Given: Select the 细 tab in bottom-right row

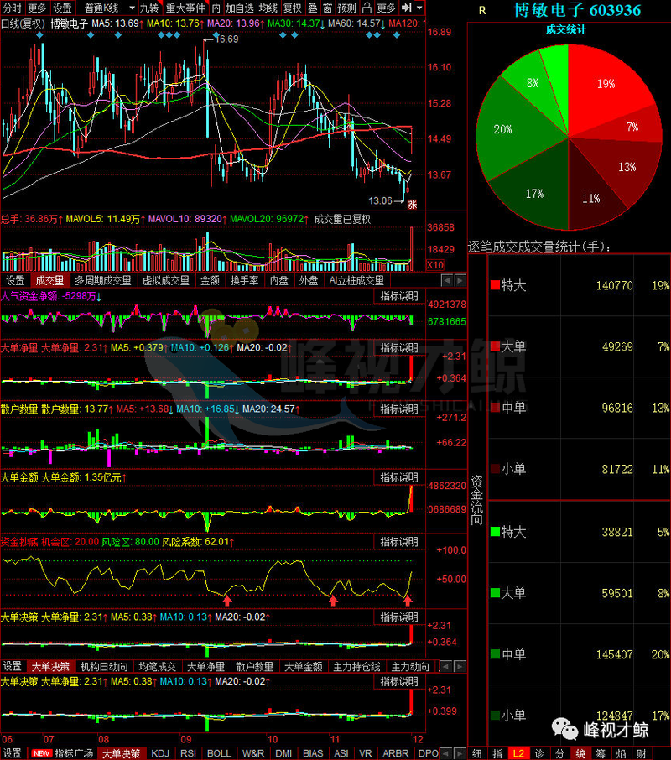Looking at the screenshot, I should (x=477, y=753).
